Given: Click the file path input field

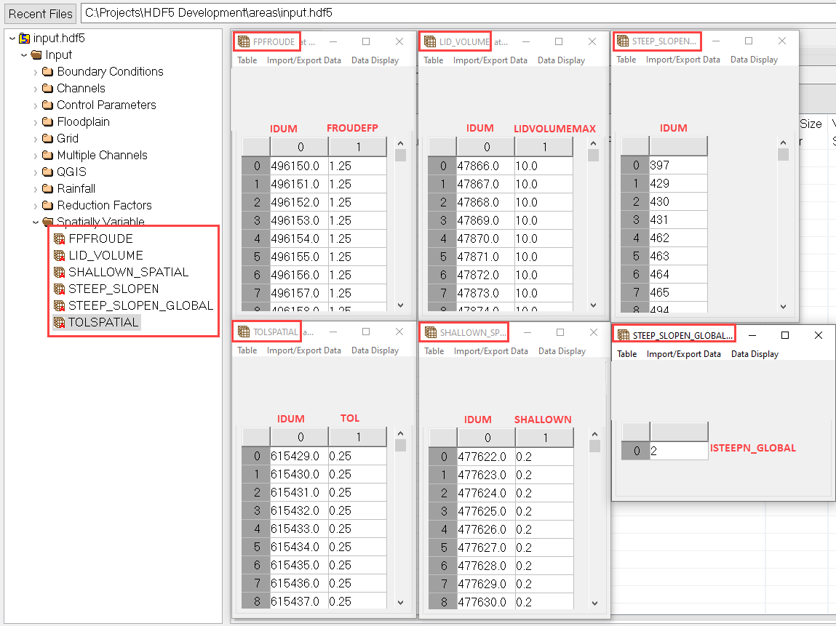Looking at the screenshot, I should [457, 13].
